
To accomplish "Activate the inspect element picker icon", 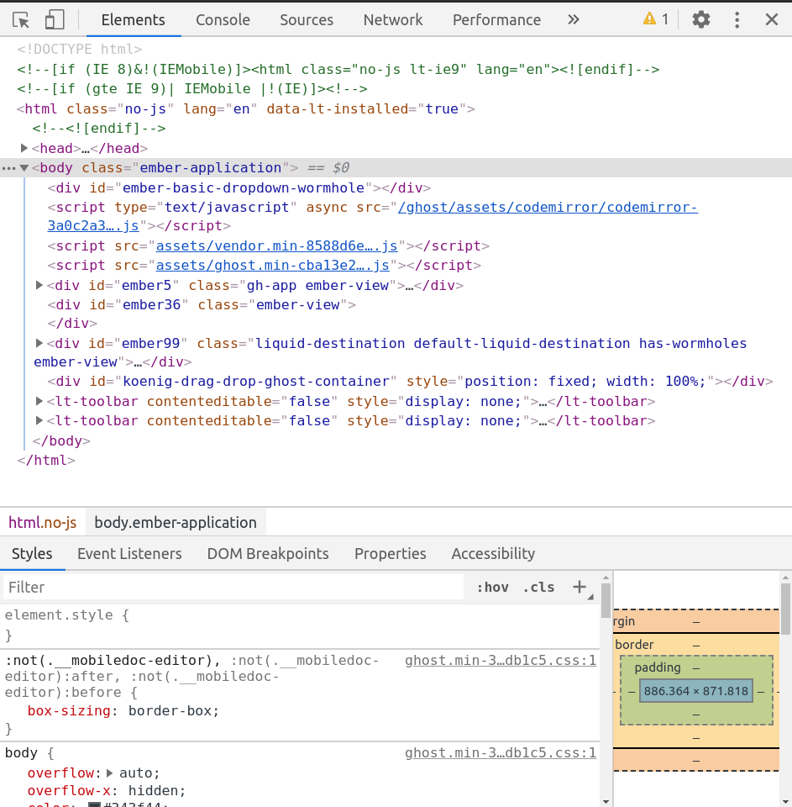I will (21, 20).
